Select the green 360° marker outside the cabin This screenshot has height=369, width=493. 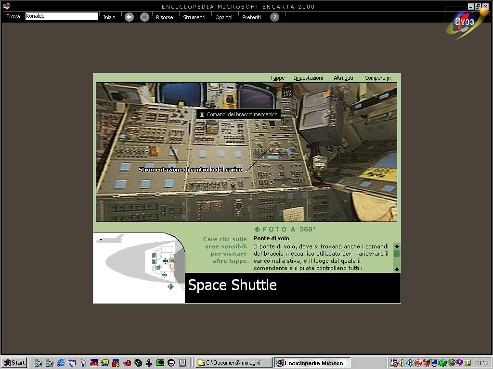click(x=170, y=286)
